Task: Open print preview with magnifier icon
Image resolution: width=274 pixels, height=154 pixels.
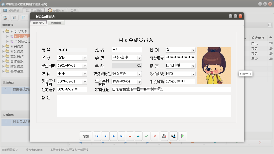Action: [x=173, y=136]
